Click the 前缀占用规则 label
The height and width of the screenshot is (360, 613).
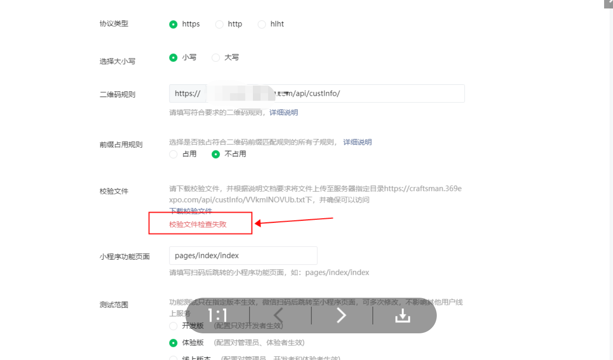[121, 145]
